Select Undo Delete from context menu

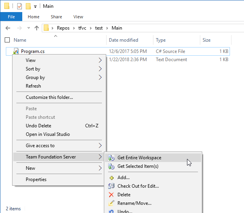click(38, 126)
